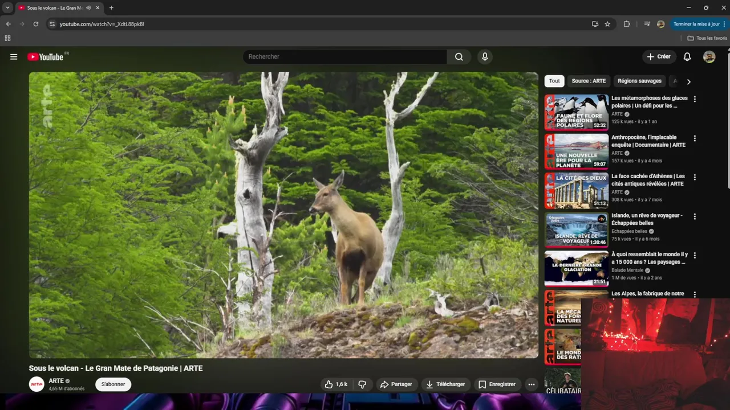The width and height of the screenshot is (730, 410).
Task: Open La face cachée d'Athènes title
Action: (x=648, y=180)
